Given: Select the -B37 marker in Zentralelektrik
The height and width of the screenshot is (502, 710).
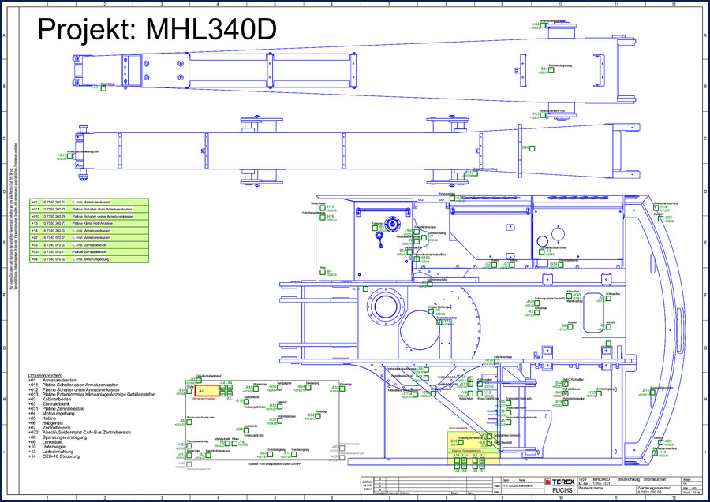Looking at the screenshot, I should coord(489,443).
